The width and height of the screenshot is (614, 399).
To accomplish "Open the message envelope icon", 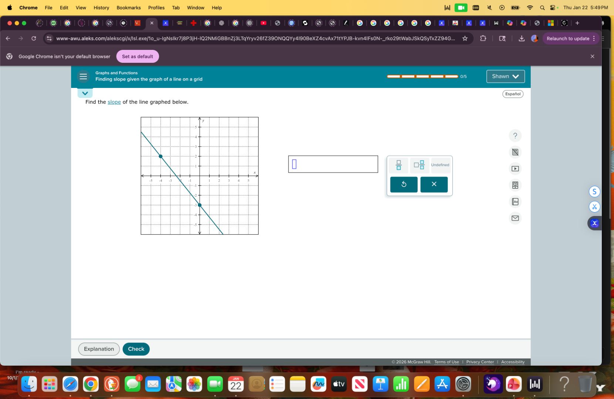I will [x=515, y=218].
